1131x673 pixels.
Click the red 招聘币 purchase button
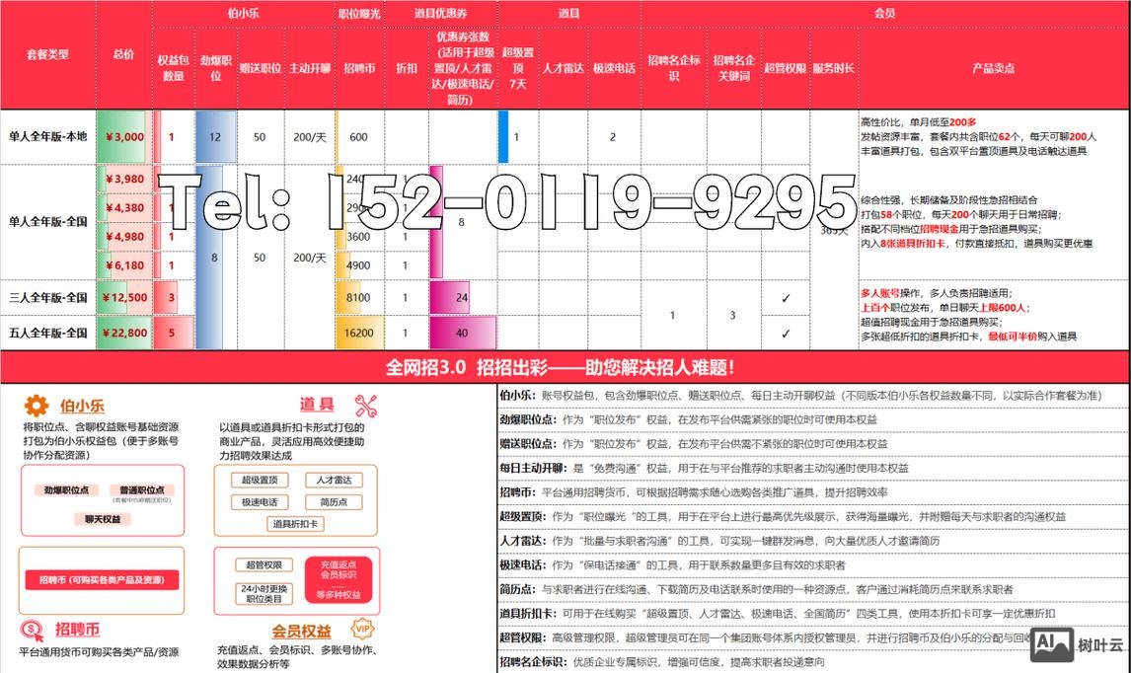click(102, 581)
